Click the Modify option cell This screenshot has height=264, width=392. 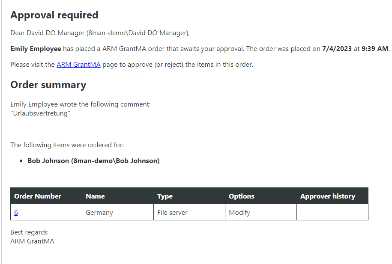click(239, 213)
